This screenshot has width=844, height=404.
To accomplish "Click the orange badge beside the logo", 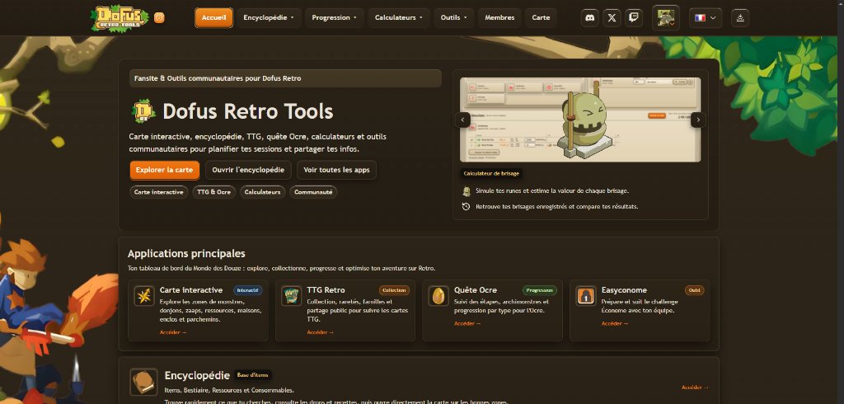I will [x=159, y=18].
